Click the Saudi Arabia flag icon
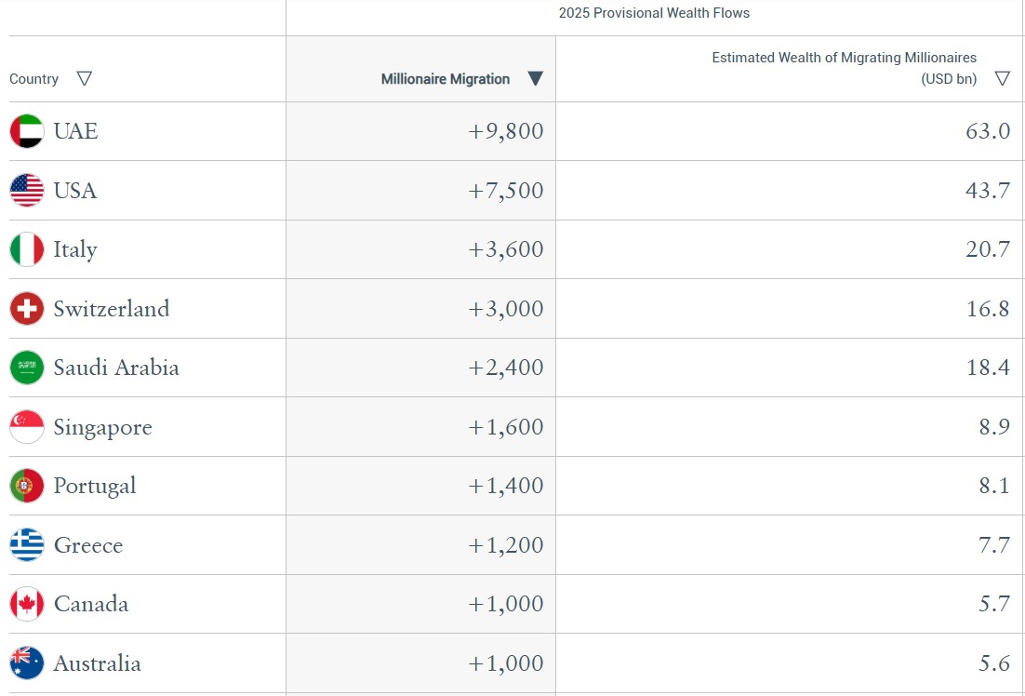This screenshot has height=696, width=1025. (27, 368)
